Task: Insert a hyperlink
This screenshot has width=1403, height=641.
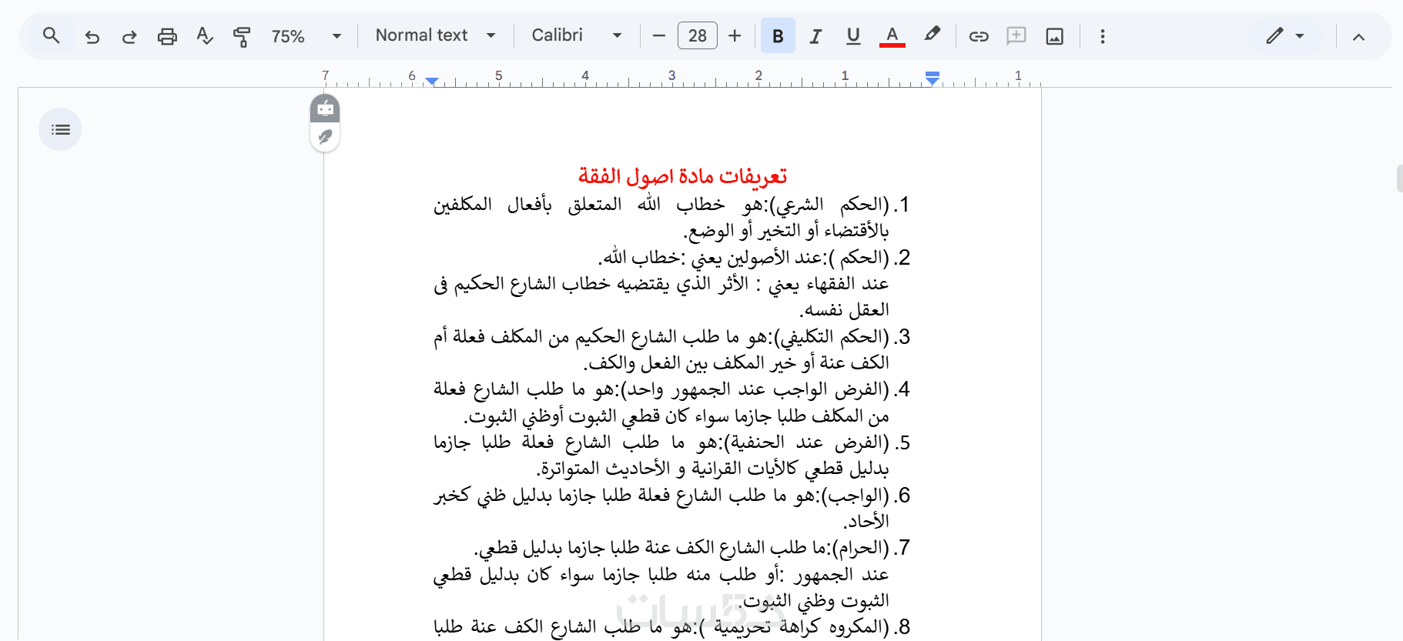Action: [979, 36]
